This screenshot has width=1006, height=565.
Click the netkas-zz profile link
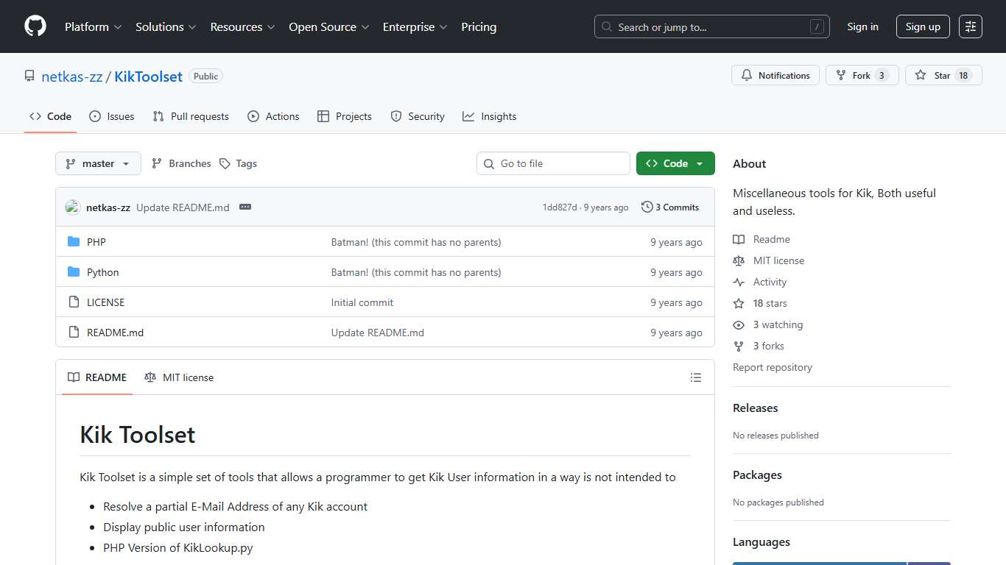tap(72, 77)
